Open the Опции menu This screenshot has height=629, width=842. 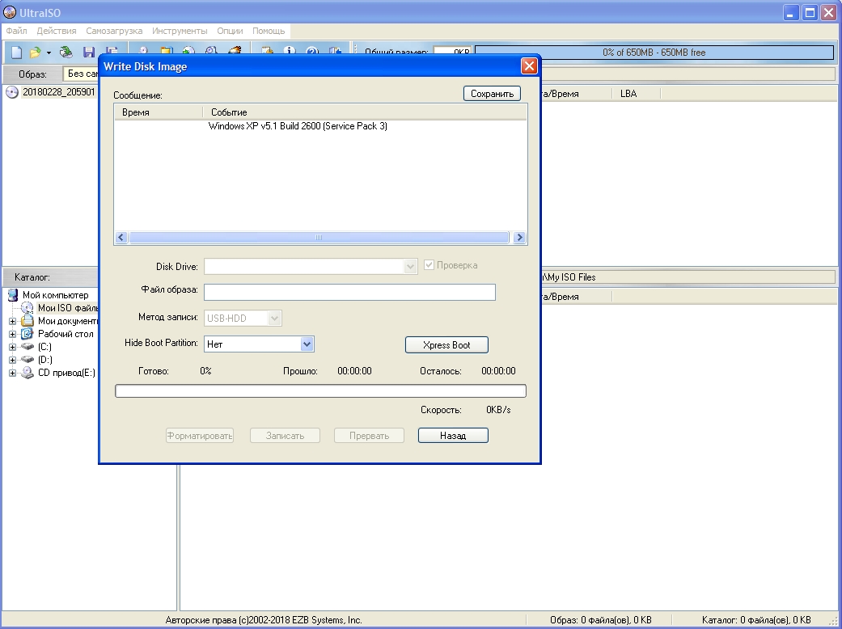tap(230, 31)
